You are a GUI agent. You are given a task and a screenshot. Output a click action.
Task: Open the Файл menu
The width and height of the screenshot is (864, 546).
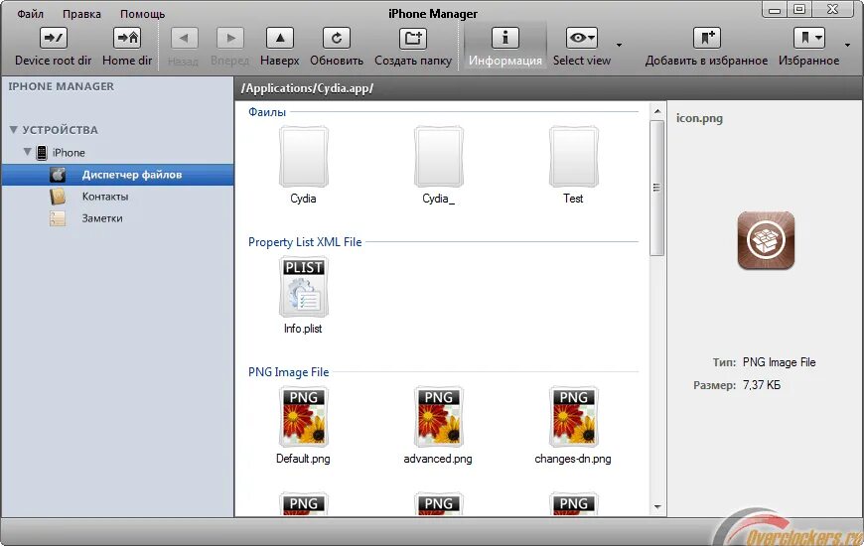point(31,14)
